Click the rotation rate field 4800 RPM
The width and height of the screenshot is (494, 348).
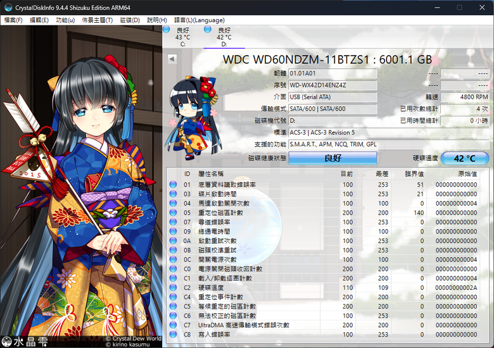point(465,97)
